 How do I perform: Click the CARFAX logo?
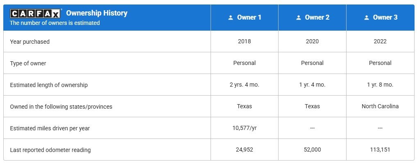pos(35,13)
